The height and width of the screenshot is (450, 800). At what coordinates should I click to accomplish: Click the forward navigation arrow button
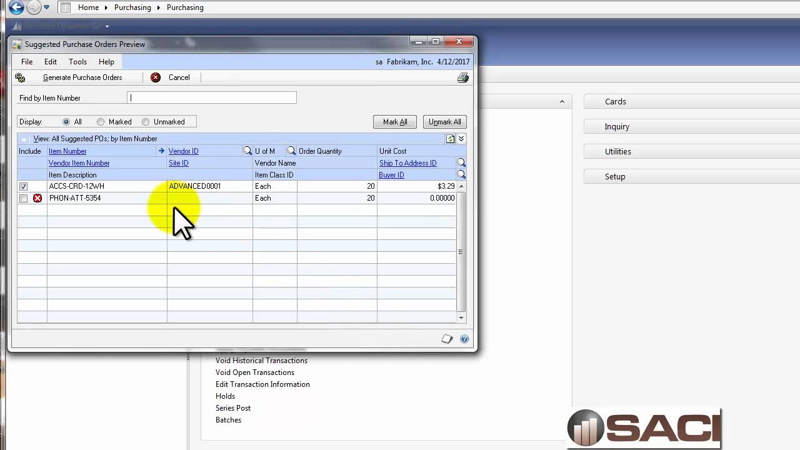click(x=34, y=7)
